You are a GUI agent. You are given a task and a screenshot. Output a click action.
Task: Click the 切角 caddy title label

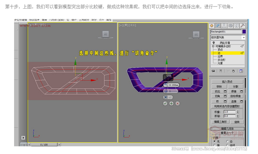(169, 76)
